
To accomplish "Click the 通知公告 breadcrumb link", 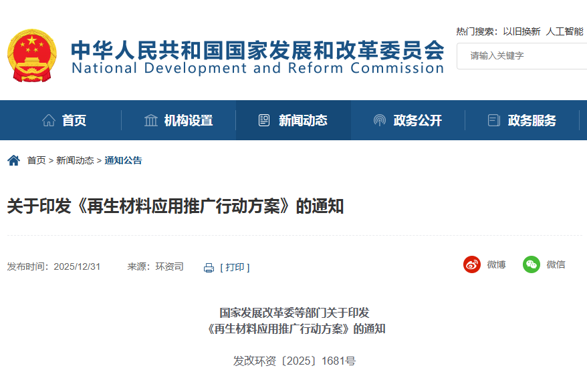I will point(123,160).
